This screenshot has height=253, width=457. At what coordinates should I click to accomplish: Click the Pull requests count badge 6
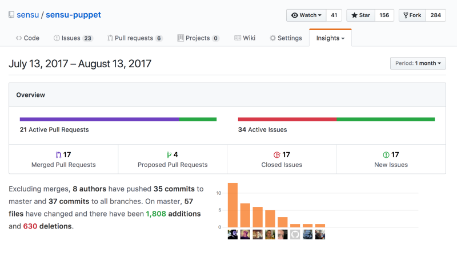point(159,38)
